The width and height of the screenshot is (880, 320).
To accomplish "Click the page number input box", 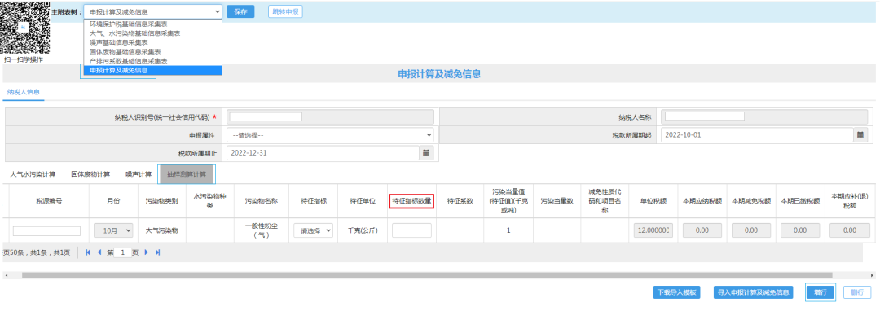I will point(122,252).
